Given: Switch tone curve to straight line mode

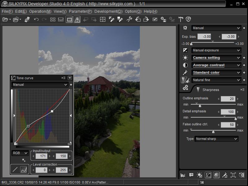Looking at the screenshot, I should pyautogui.click(x=15, y=169).
